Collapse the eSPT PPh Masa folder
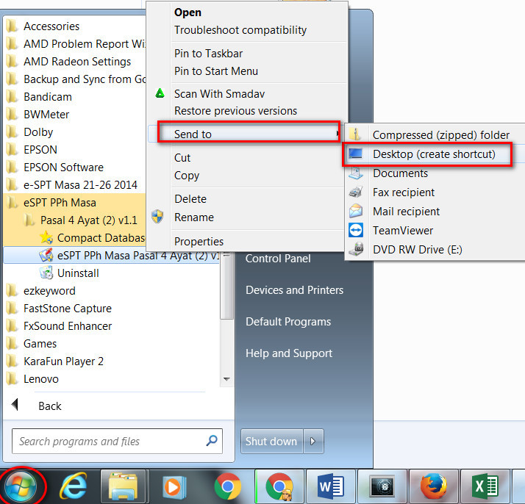This screenshot has height=504, width=525. [60, 202]
